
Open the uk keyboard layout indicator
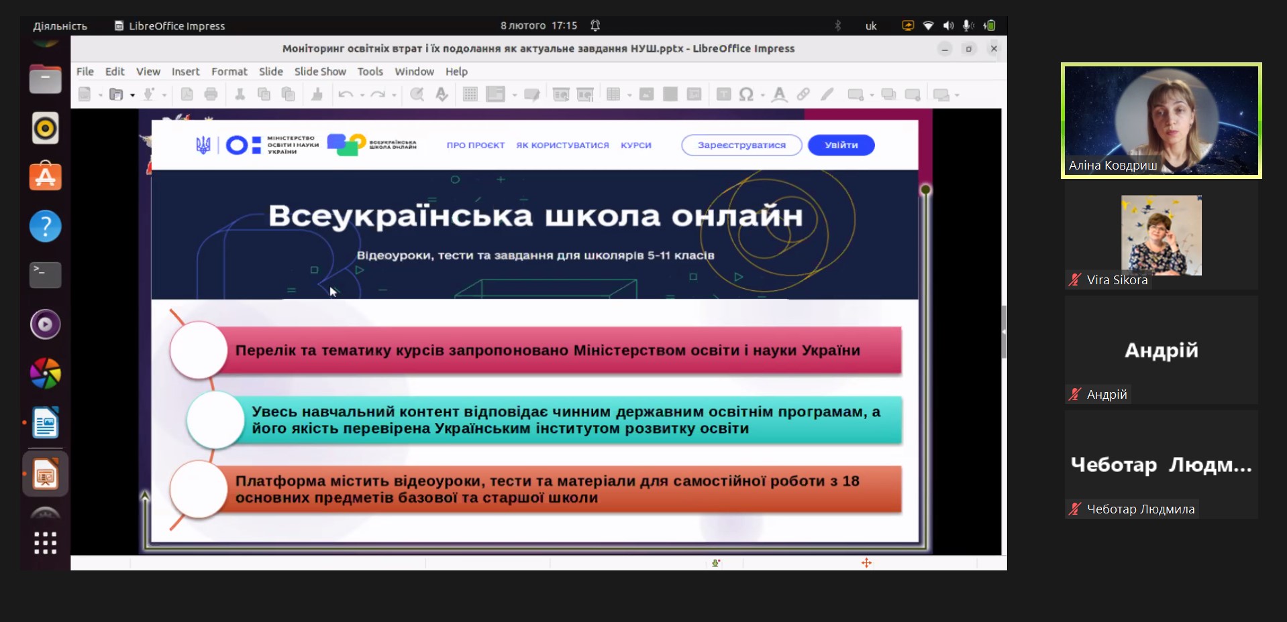[x=871, y=26]
